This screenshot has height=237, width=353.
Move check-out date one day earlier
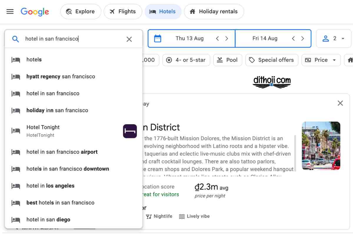coord(293,39)
